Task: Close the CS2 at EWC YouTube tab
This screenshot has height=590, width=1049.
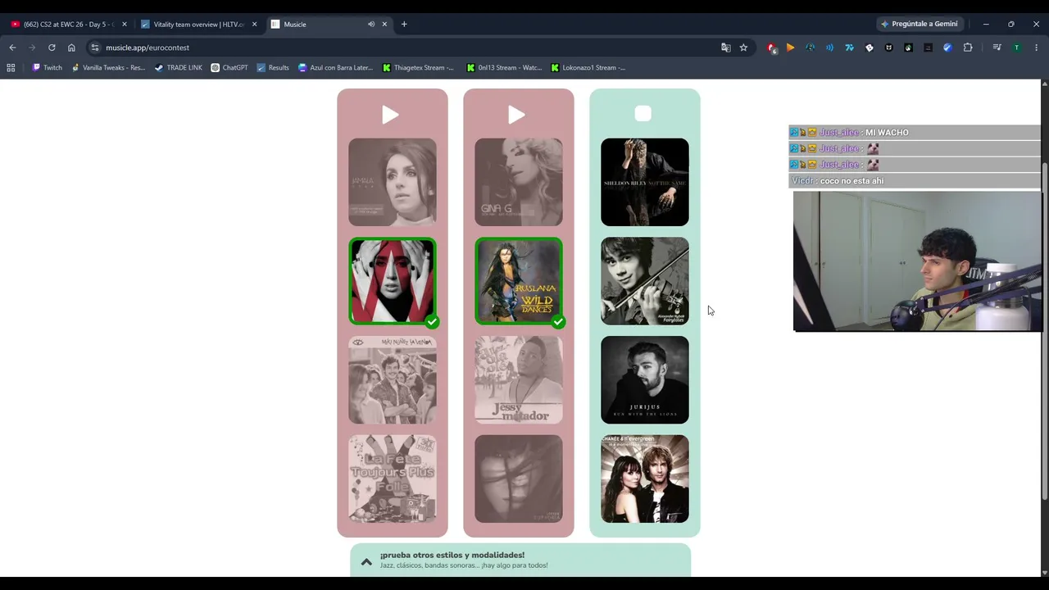Action: coord(125,24)
